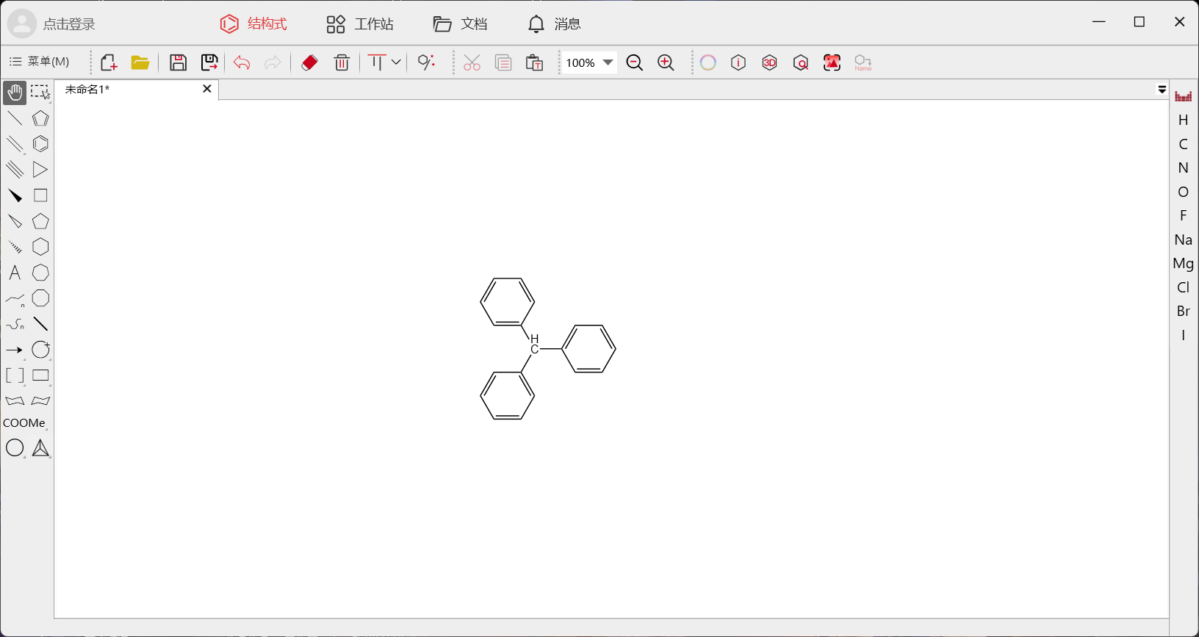This screenshot has height=637, width=1199.
Task: Select the circle shape tool
Action: pyautogui.click(x=15, y=448)
